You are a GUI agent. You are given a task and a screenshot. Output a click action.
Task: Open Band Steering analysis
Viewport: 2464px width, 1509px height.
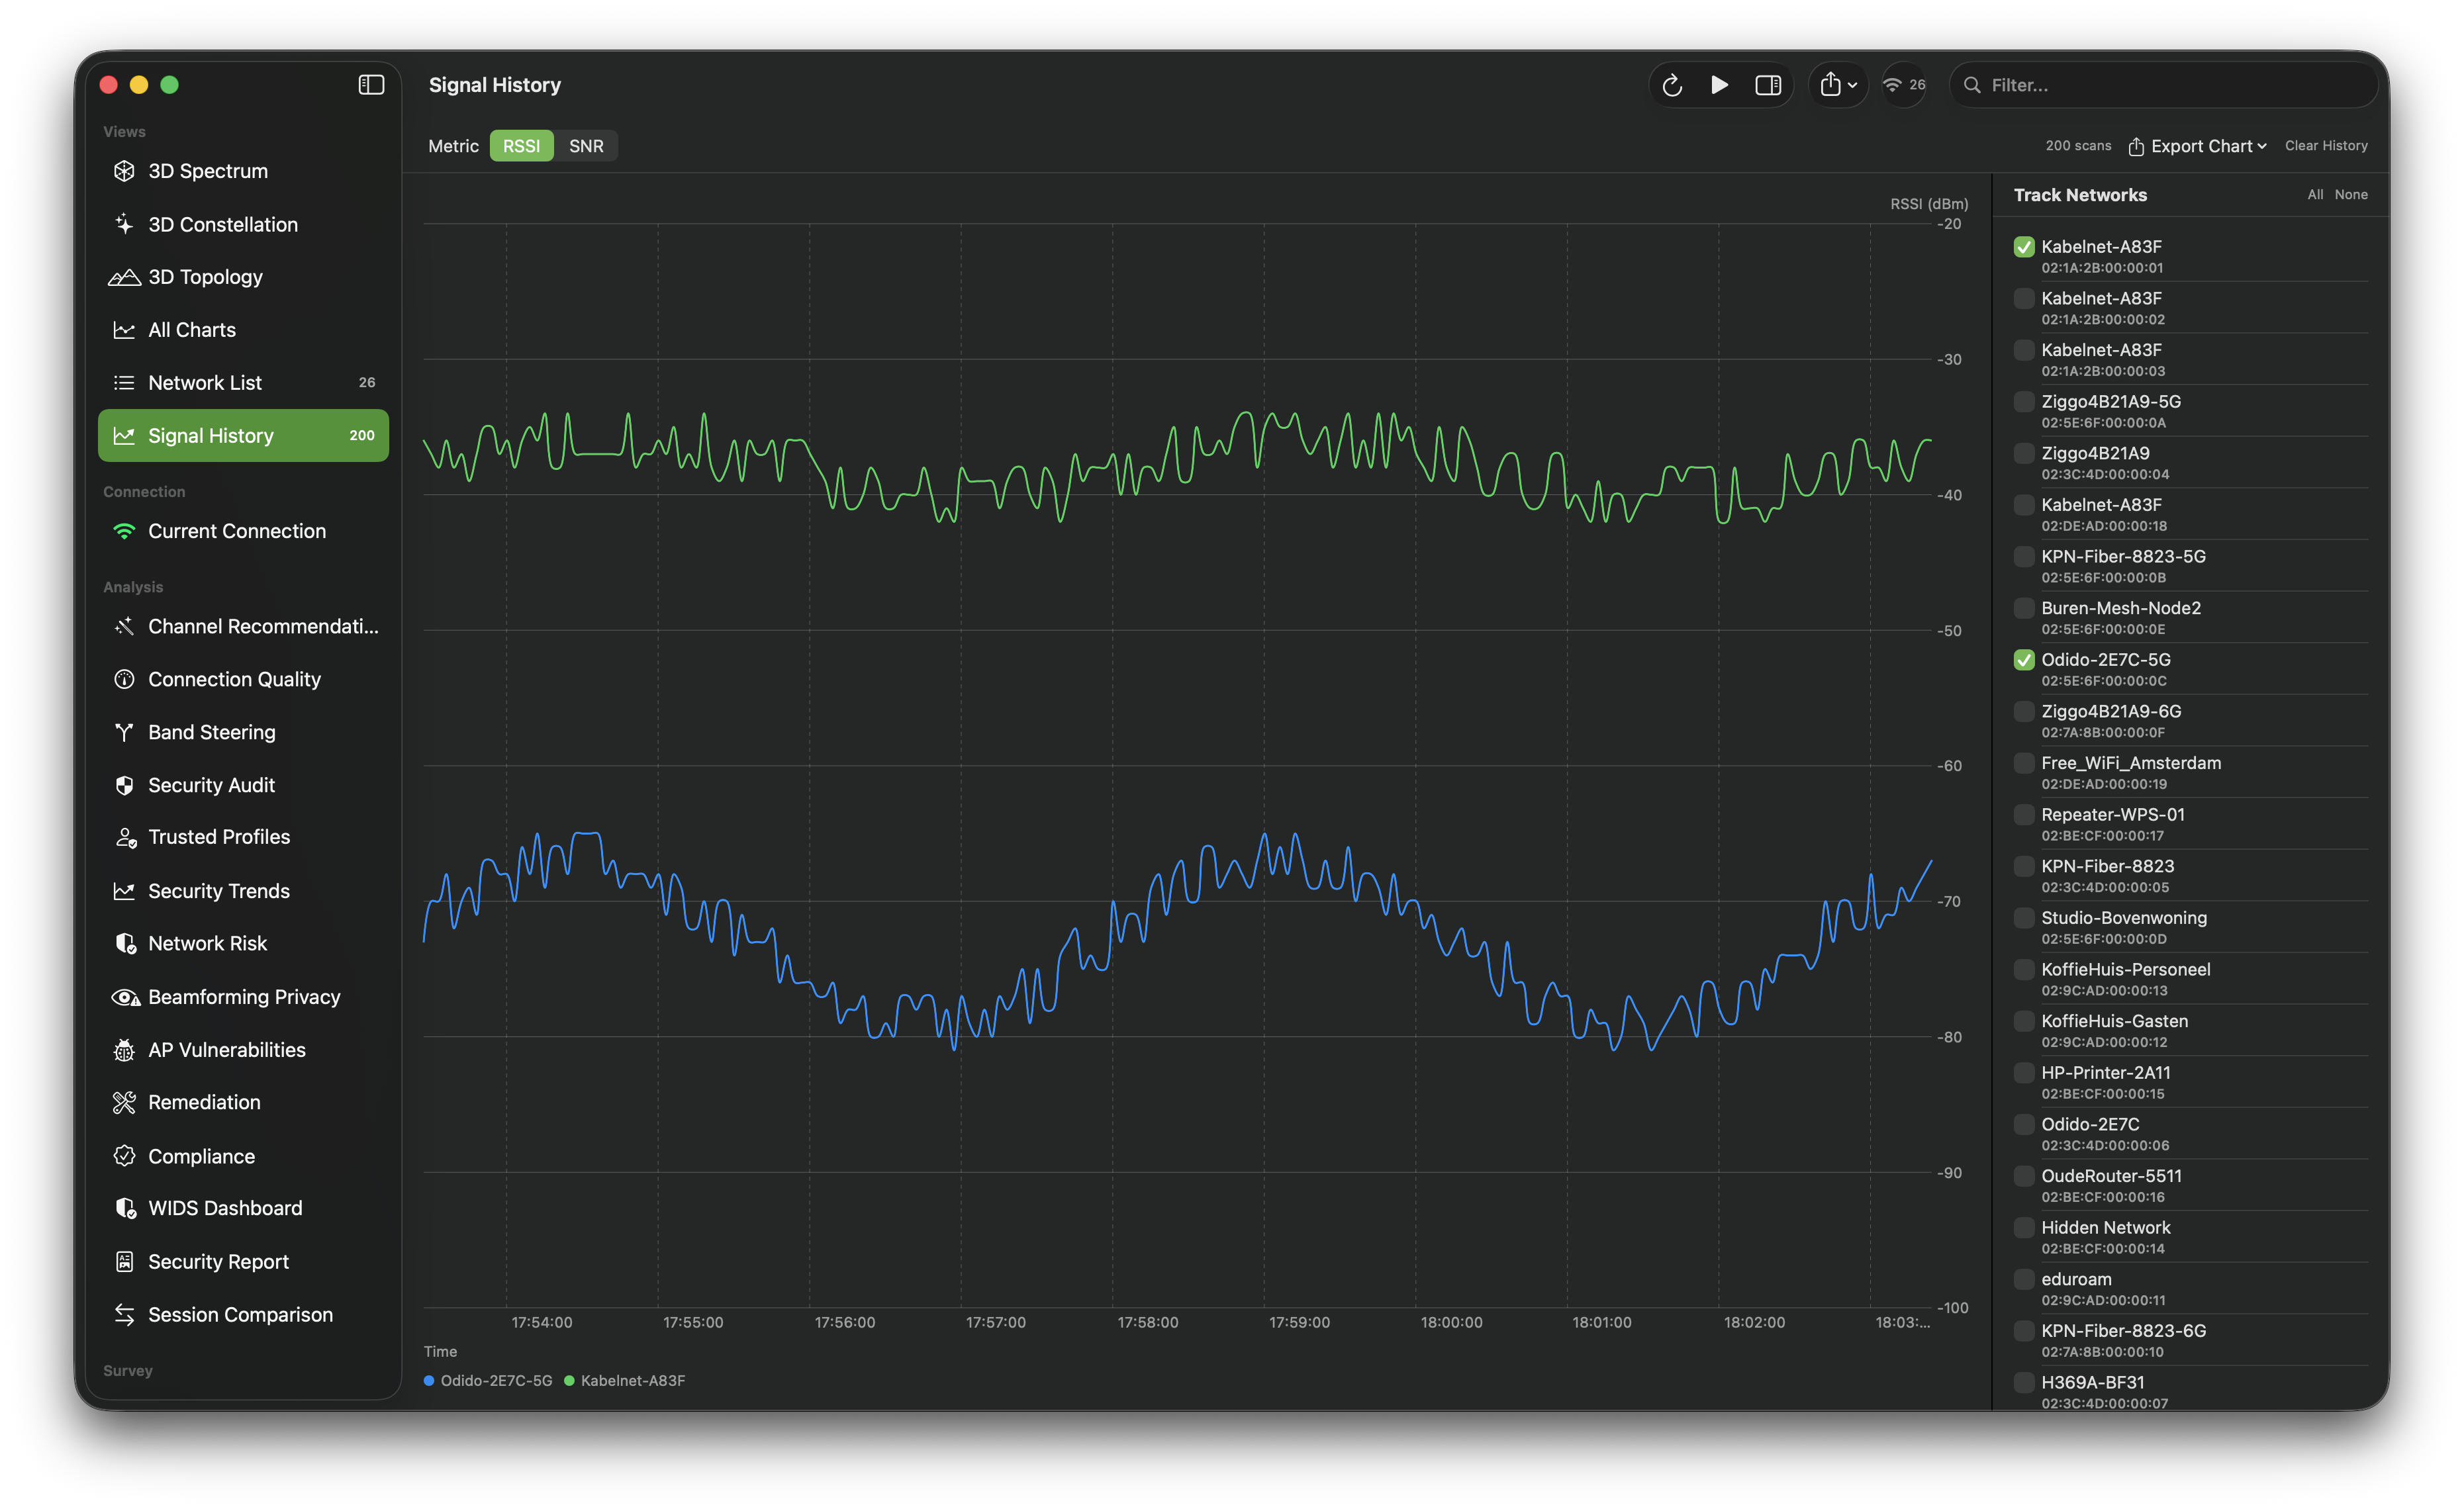coord(243,732)
